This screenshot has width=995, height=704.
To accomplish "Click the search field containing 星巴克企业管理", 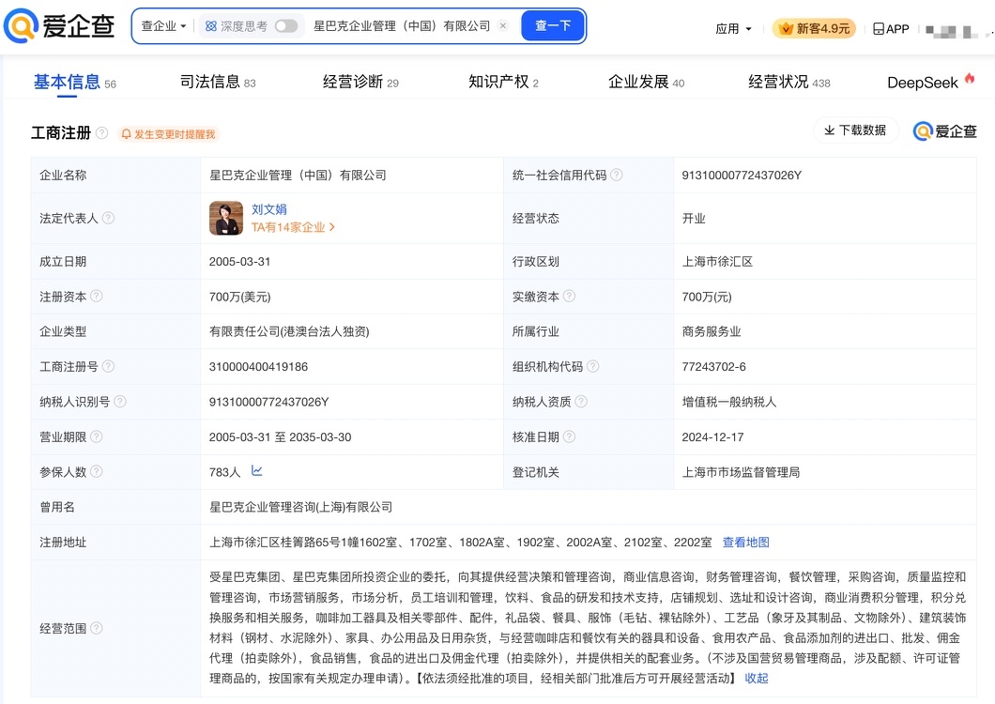I will [x=402, y=26].
